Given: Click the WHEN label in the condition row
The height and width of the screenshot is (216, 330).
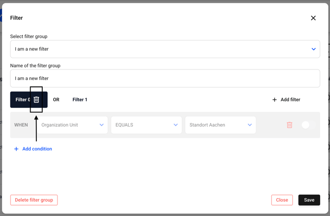Looking at the screenshot, I should pos(21,125).
